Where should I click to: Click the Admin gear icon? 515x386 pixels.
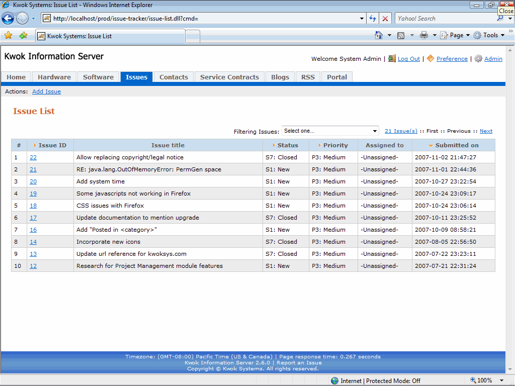pyautogui.click(x=478, y=58)
